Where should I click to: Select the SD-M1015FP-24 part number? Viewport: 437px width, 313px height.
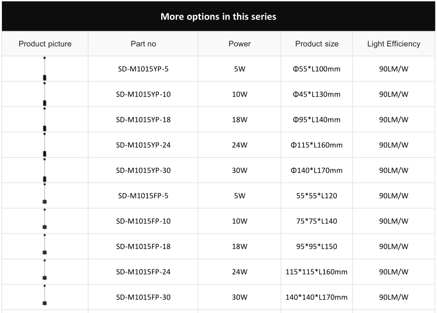(143, 271)
